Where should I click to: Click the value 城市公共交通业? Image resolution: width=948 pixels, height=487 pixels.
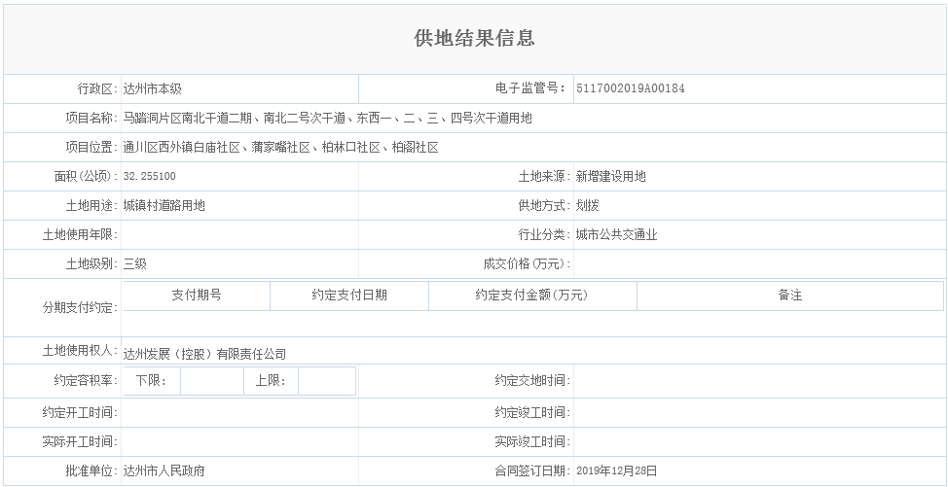[617, 234]
